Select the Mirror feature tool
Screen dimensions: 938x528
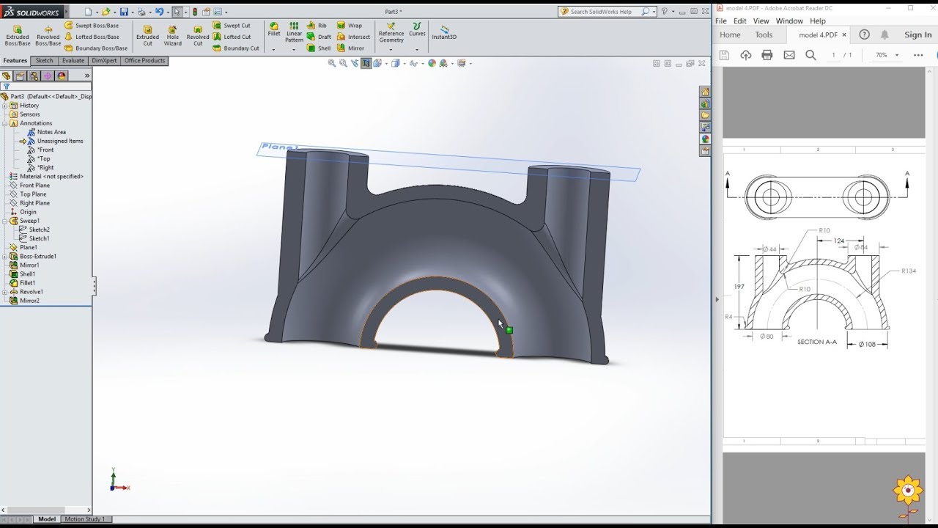350,48
